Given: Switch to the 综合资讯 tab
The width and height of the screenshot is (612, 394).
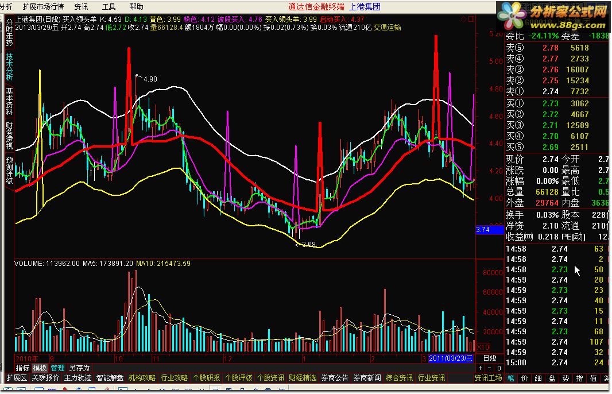Looking at the screenshot, I should click(399, 377).
